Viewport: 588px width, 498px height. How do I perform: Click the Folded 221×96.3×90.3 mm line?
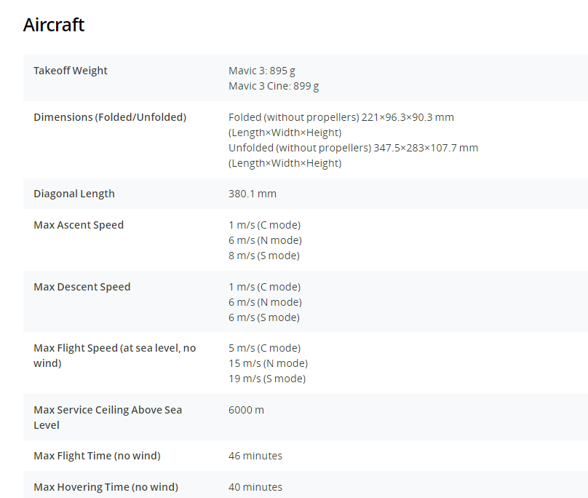pyautogui.click(x=341, y=117)
